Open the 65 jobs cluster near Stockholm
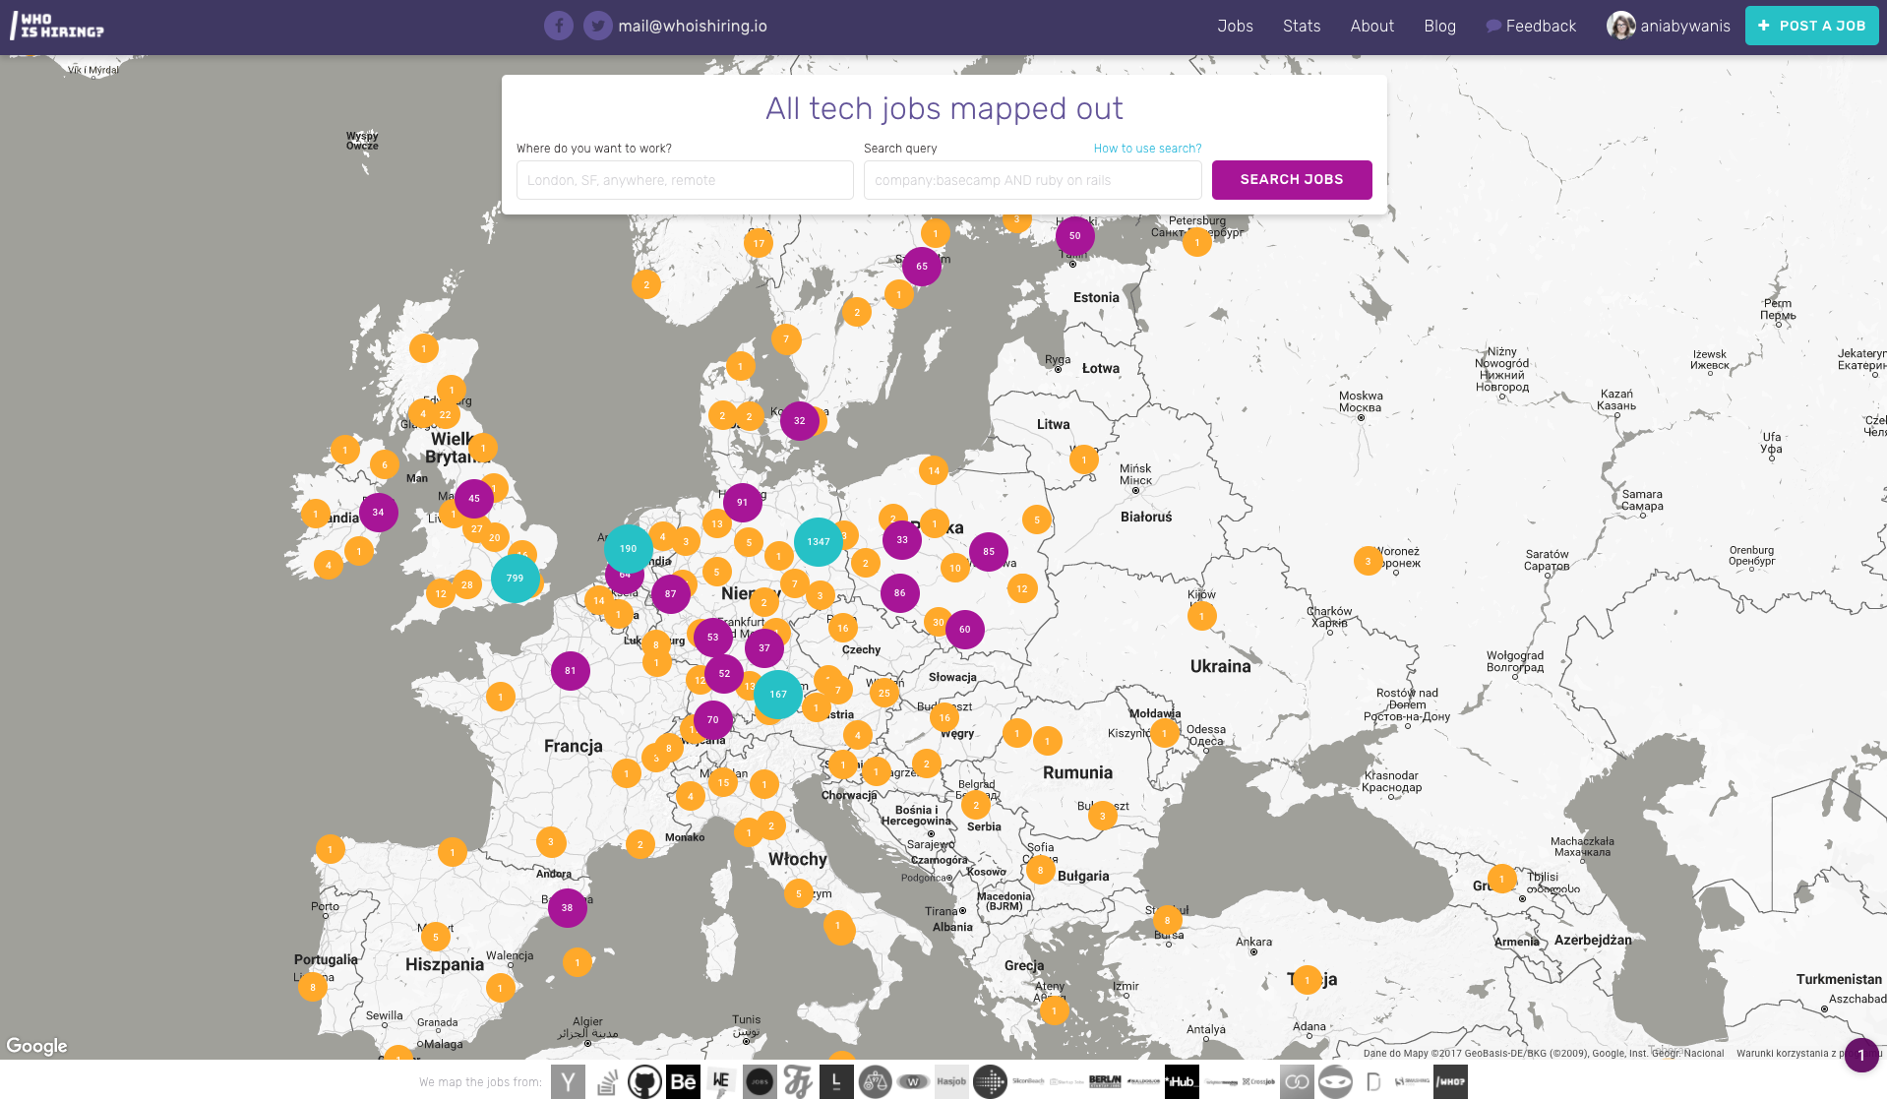 [922, 266]
